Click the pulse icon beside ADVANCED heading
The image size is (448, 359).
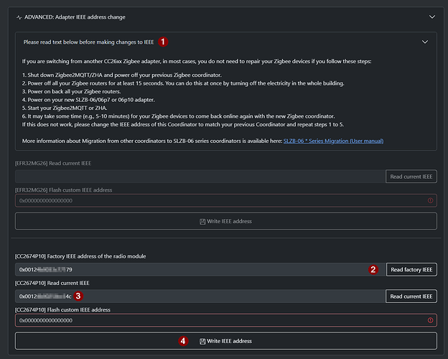[x=19, y=17]
